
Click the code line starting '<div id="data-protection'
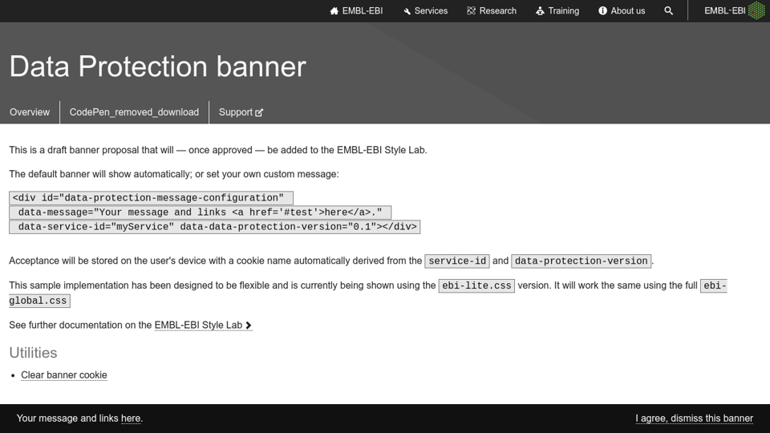point(152,198)
